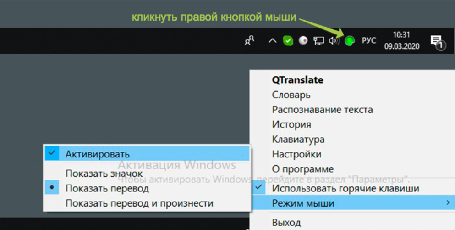
Task: Open the network connection tray icon
Action: tap(318, 41)
